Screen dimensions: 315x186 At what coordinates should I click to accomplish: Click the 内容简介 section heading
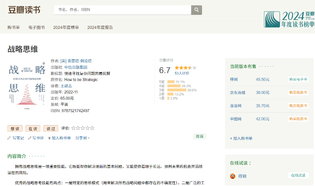17,156
